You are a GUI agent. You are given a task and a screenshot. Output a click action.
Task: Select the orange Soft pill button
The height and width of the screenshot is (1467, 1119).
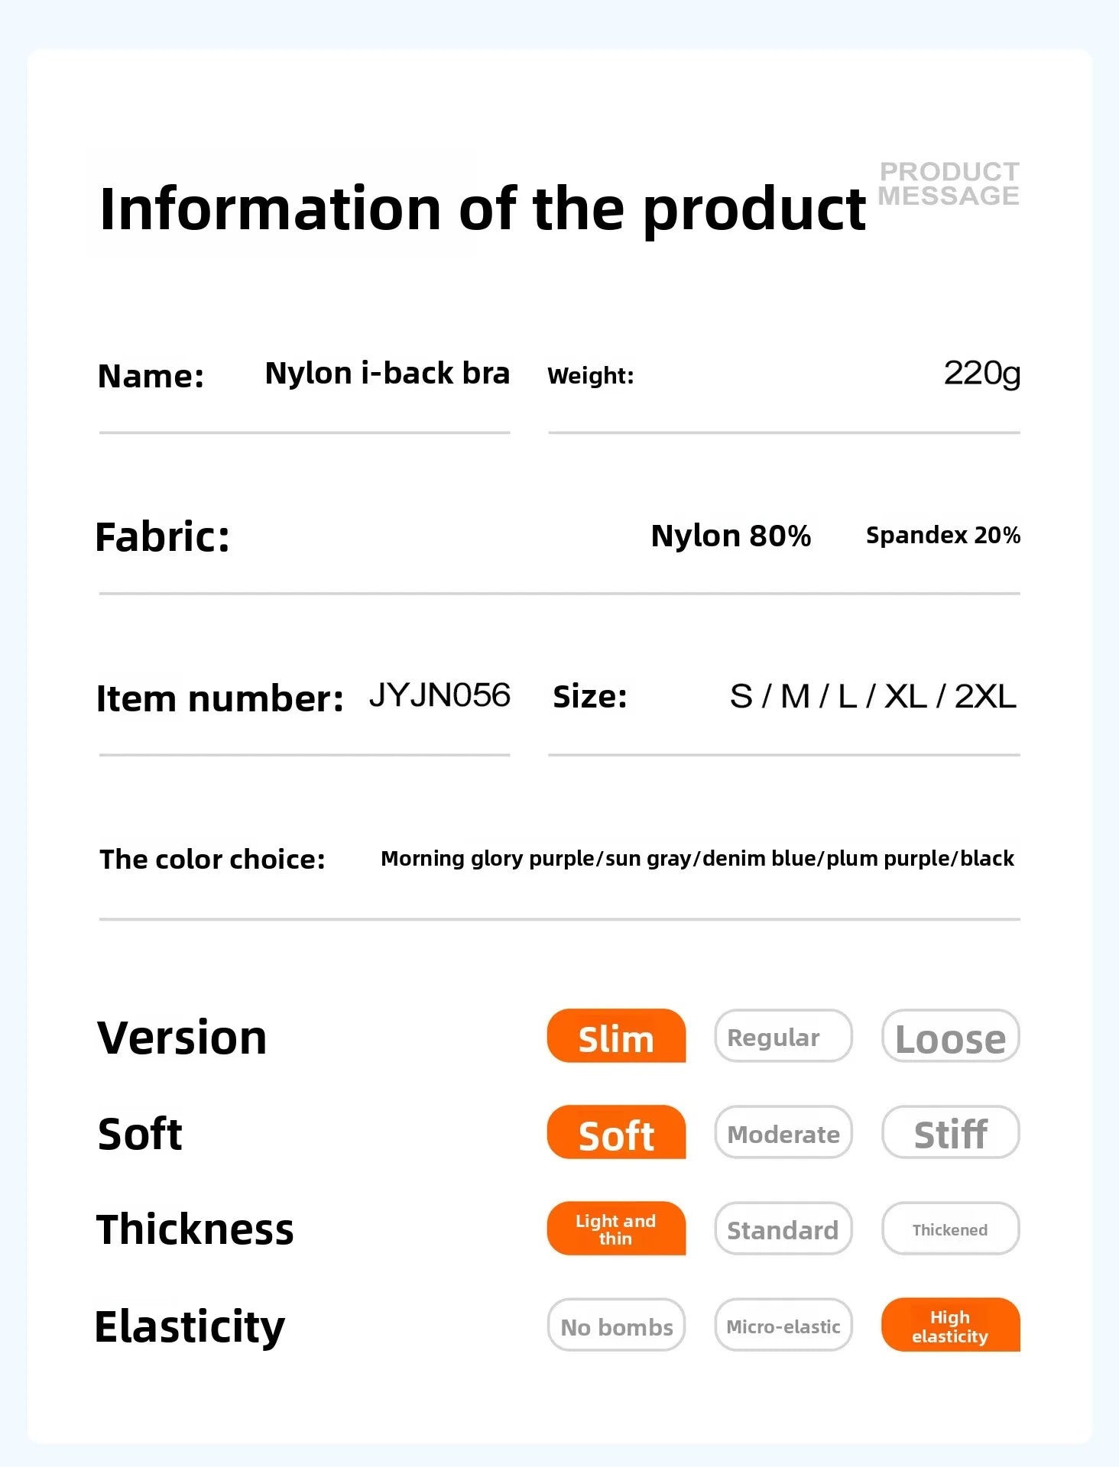(616, 1132)
